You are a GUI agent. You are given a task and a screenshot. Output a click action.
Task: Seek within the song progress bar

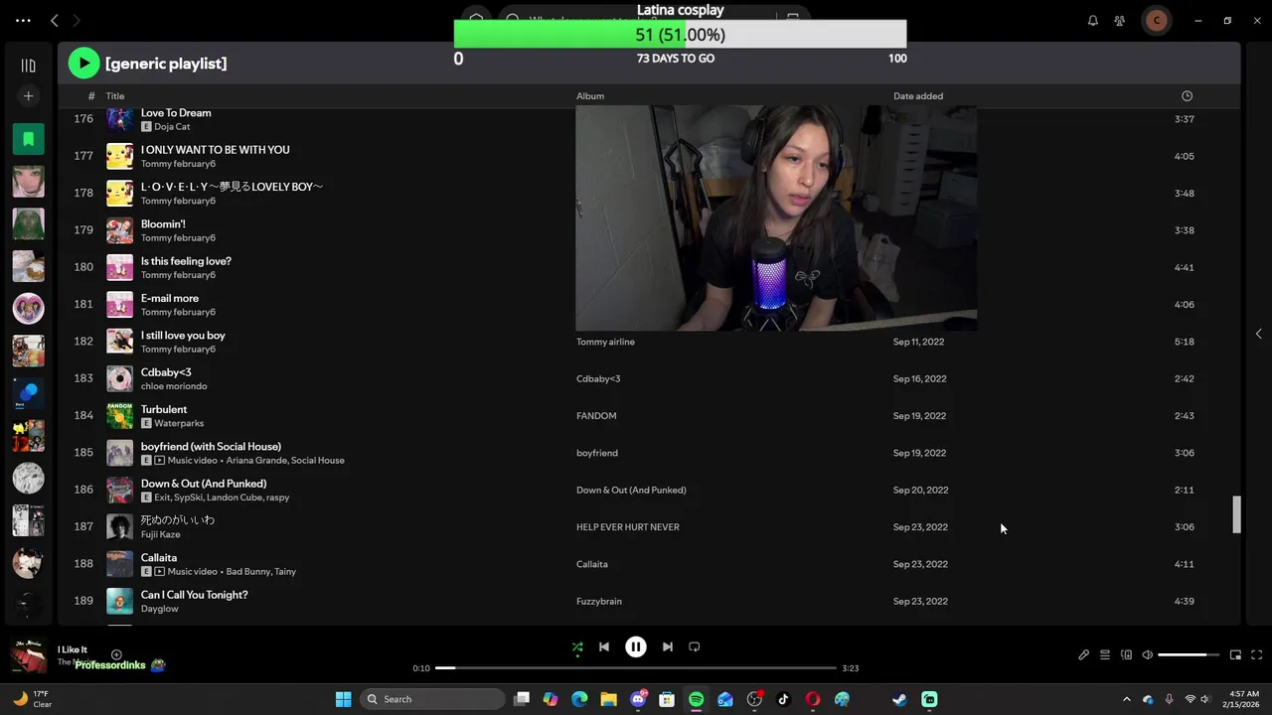636,668
